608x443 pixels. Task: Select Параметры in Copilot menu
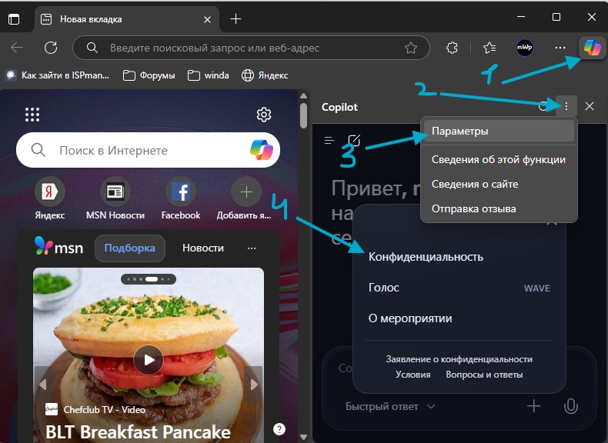499,131
